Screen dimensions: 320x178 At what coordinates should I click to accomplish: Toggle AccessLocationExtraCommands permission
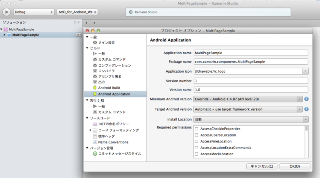click(196, 148)
